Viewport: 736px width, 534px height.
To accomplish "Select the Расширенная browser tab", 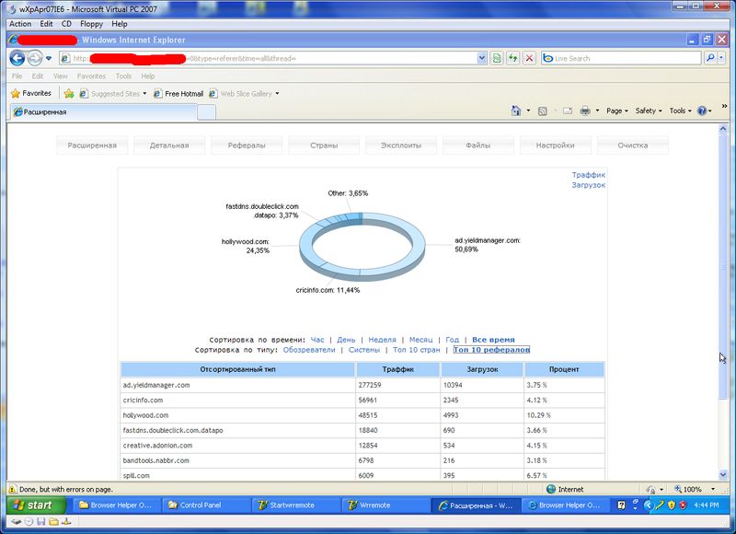I will coord(103,111).
